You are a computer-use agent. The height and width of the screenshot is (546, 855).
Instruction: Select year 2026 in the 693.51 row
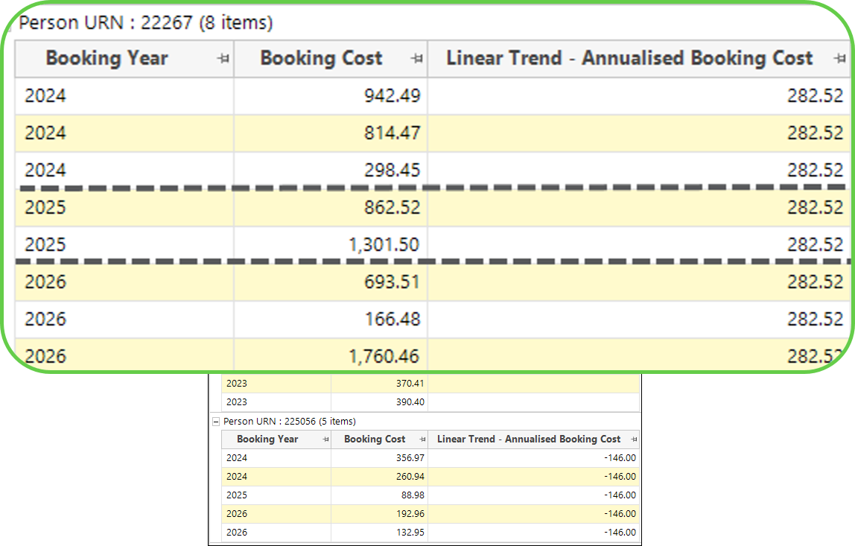tap(124, 282)
